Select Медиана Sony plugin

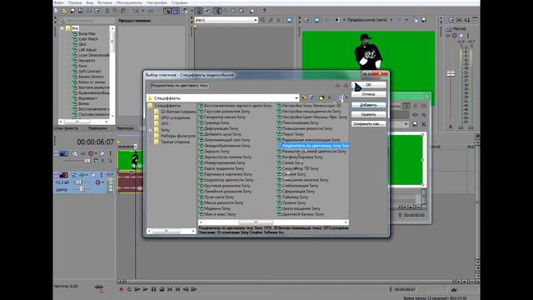217,208
